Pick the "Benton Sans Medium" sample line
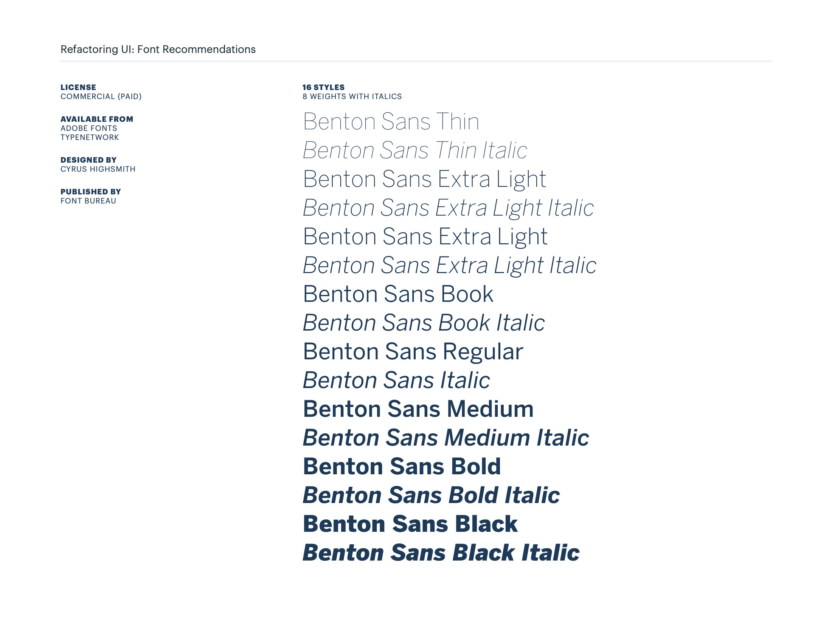Image resolution: width=832 pixels, height=643 pixels. click(418, 409)
